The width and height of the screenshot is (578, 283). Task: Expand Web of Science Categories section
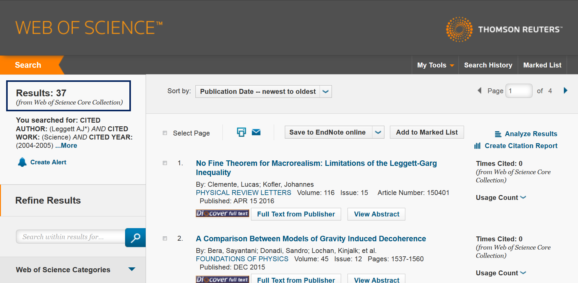pos(132,269)
